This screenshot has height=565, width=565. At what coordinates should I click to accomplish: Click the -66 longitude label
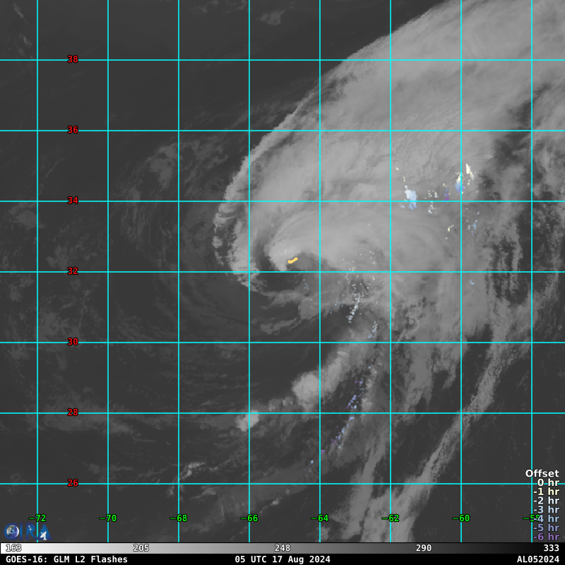pos(248,518)
